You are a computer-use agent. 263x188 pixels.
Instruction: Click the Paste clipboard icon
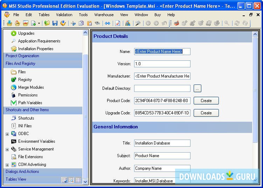[x=89, y=23]
